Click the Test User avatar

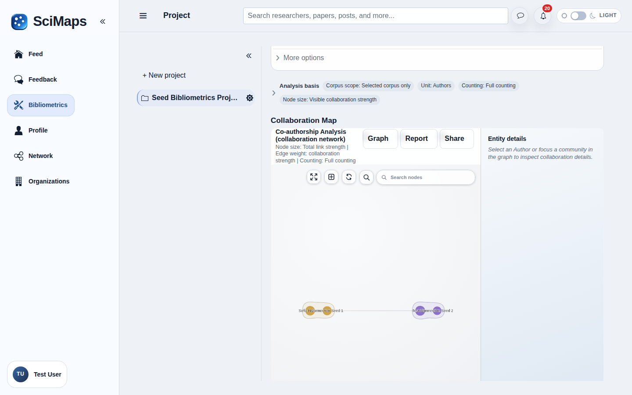pyautogui.click(x=21, y=374)
